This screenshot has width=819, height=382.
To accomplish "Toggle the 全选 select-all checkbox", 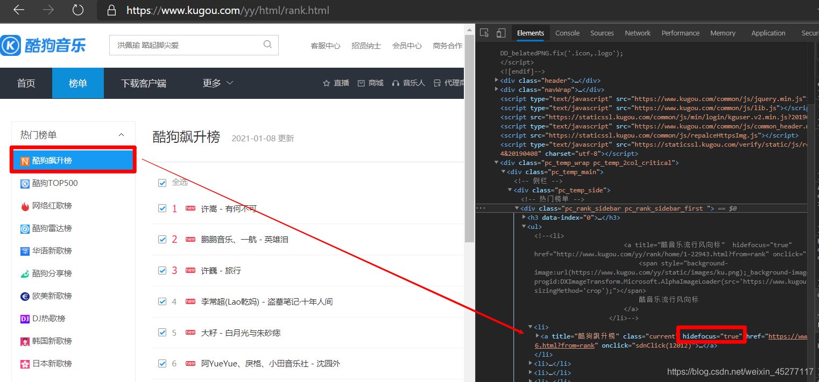I will pyautogui.click(x=163, y=183).
